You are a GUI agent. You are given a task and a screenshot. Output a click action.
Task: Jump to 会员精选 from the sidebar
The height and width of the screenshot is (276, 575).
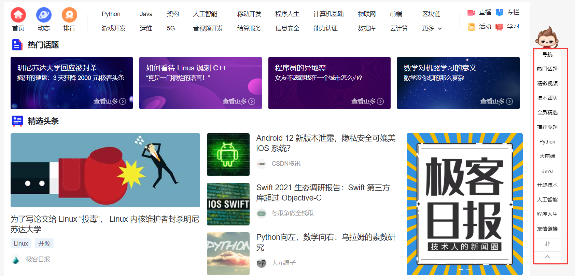coord(547,112)
